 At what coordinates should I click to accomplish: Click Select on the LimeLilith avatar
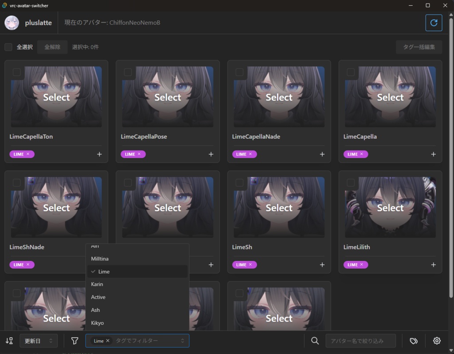pyautogui.click(x=390, y=207)
